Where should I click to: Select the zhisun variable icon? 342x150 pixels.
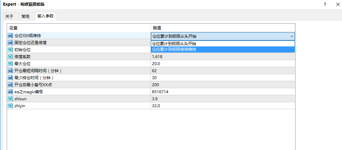point(10,99)
